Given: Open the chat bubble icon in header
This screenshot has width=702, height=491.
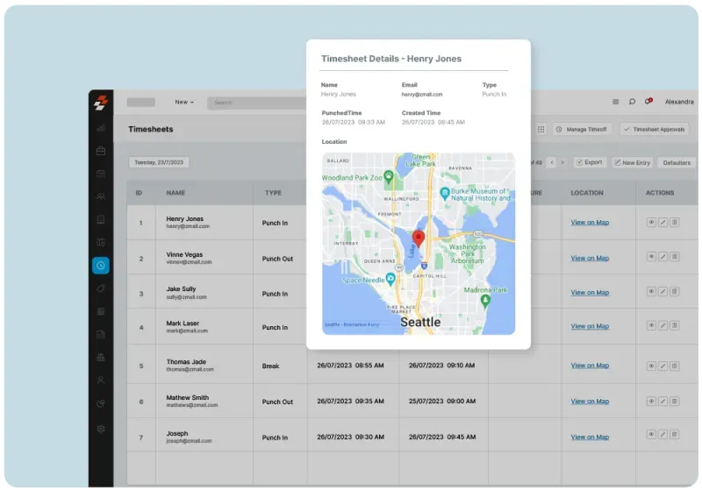Looking at the screenshot, I should [x=632, y=102].
